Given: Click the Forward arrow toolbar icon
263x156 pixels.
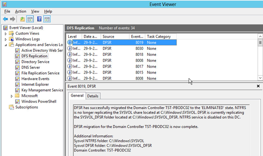Looking at the screenshot, I should 13,19.
